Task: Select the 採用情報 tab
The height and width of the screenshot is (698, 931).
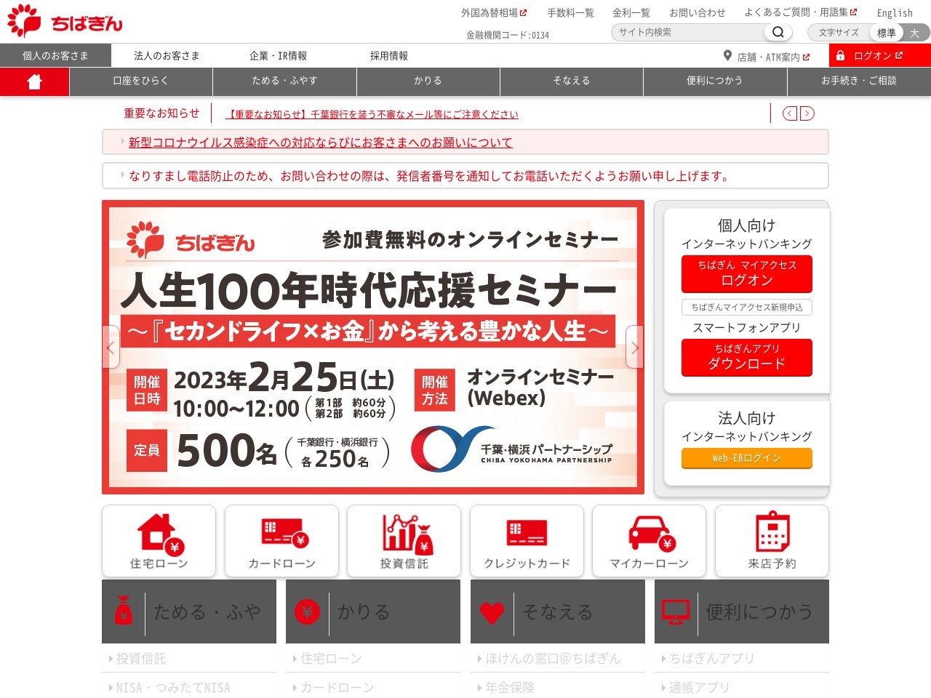Action: [389, 55]
